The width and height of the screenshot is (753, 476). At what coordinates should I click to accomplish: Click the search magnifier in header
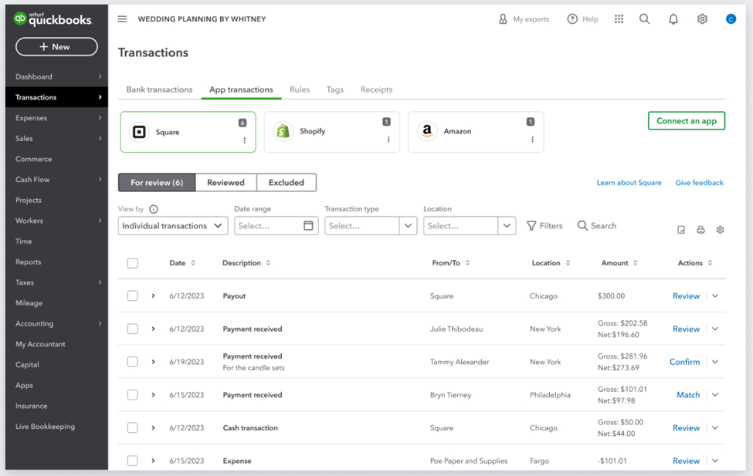(644, 19)
